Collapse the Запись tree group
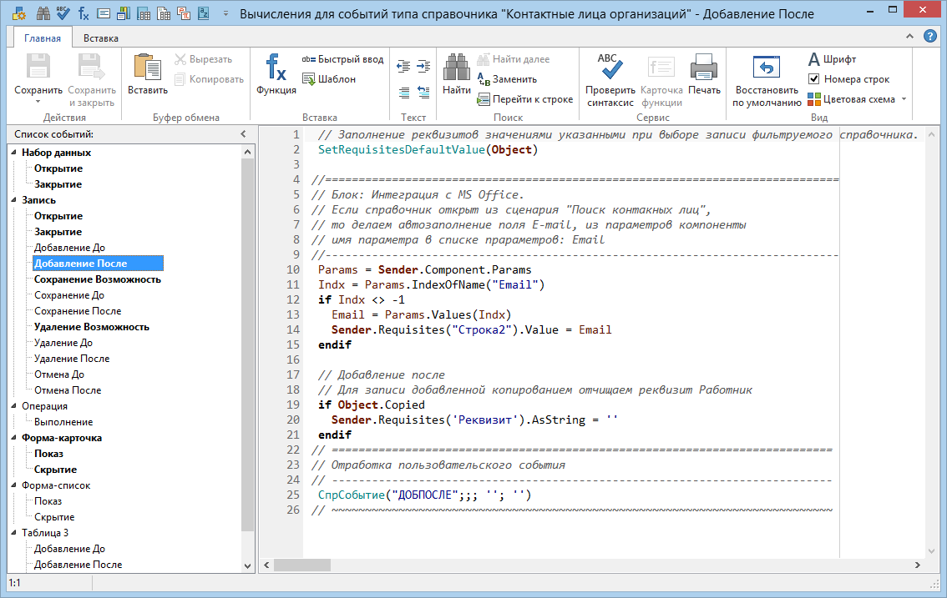The height and width of the screenshot is (598, 947). [13, 200]
